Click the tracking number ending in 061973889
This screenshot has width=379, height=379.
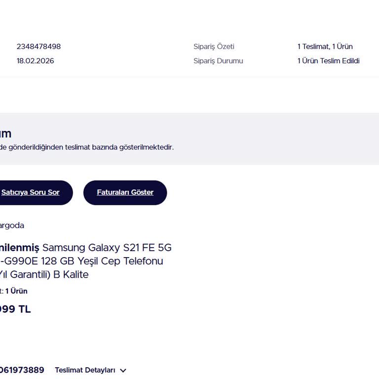(x=22, y=370)
